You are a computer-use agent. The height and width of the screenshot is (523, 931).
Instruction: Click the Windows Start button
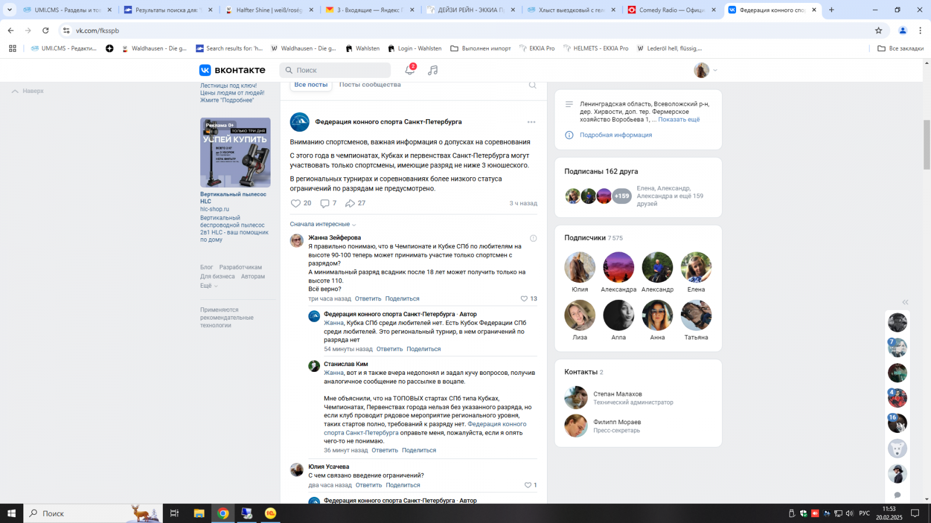coord(11,513)
